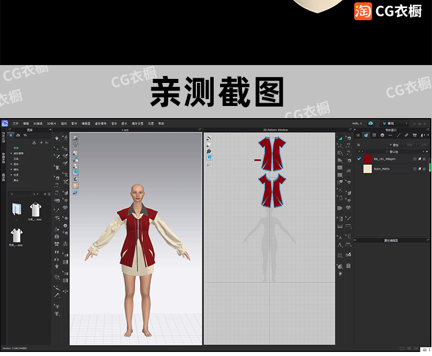Select the fabric tab icon in object browser
432x356 pixels.
[366, 135]
